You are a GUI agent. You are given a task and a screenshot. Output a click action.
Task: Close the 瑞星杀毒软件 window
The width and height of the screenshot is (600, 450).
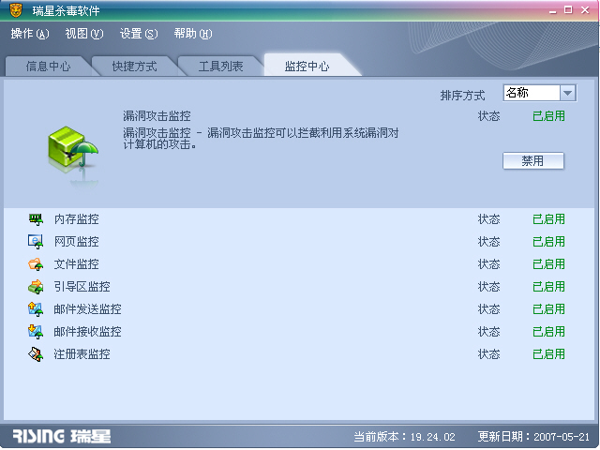point(585,10)
